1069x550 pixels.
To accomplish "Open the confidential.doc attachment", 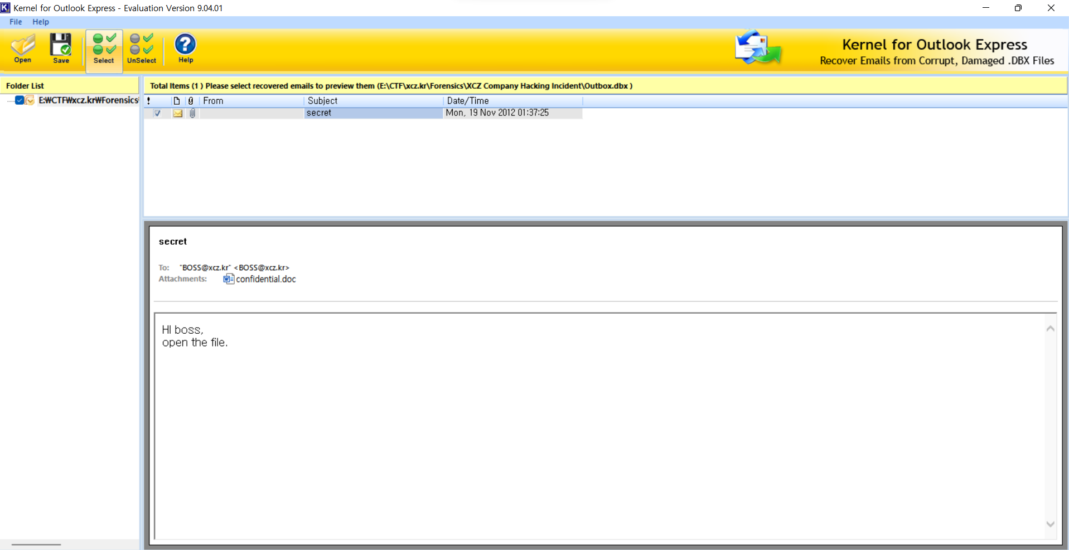I will coord(266,279).
